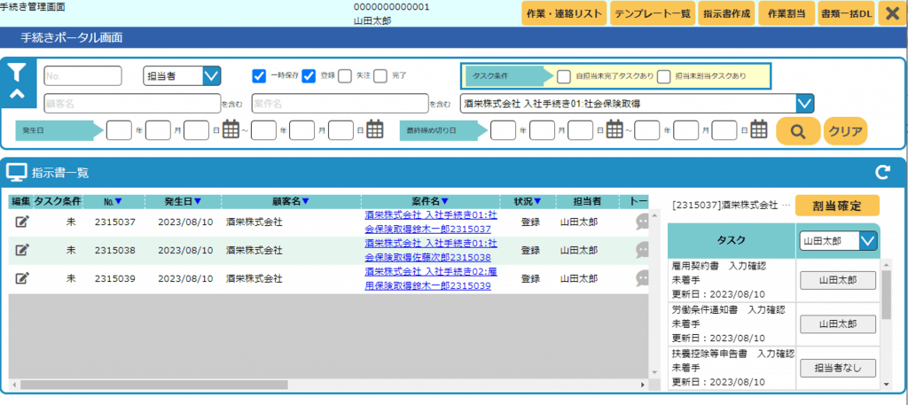This screenshot has height=405, width=908.
Task: Open calendar picker for 発生日 start date
Action: coord(231,130)
